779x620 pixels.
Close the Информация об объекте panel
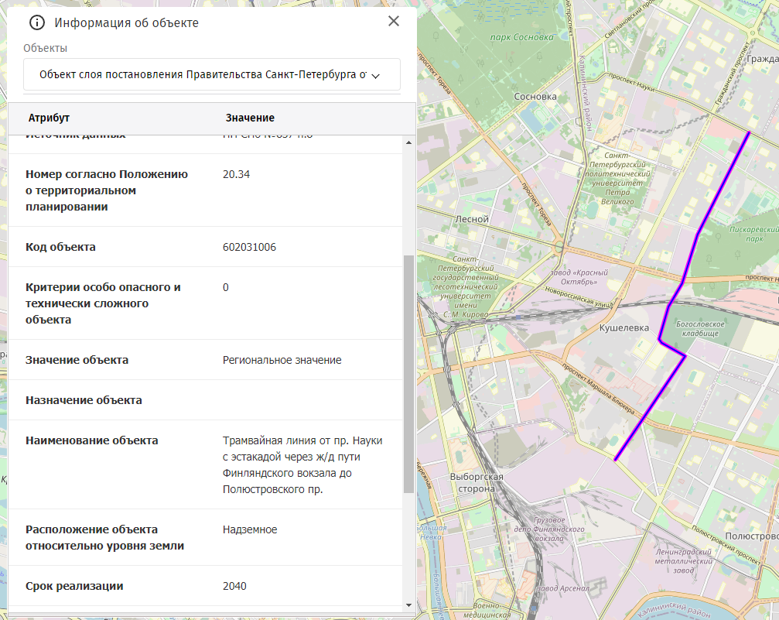(x=394, y=22)
